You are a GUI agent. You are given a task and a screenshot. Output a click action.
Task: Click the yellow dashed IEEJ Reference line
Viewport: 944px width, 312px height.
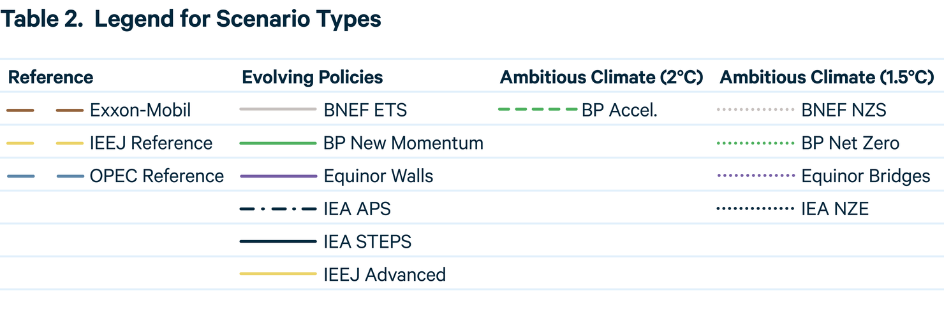[45, 143]
